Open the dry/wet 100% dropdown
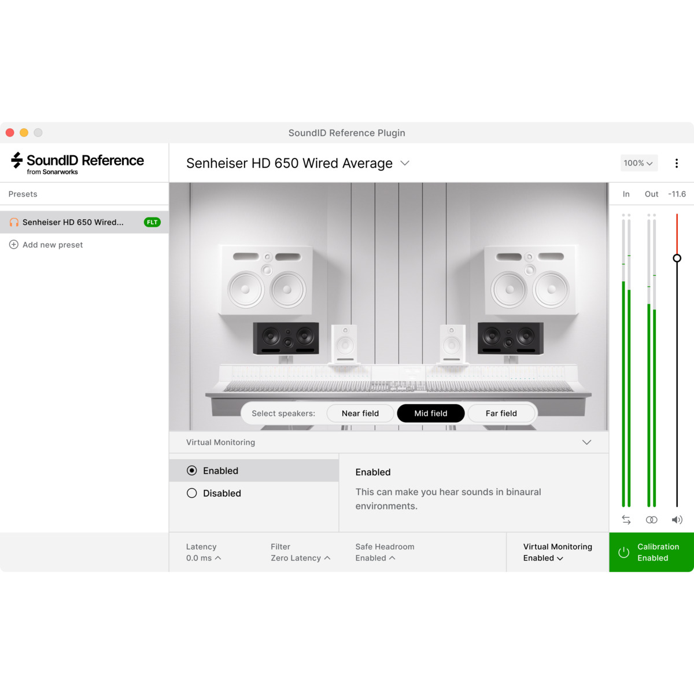This screenshot has width=694, height=694. click(x=638, y=163)
